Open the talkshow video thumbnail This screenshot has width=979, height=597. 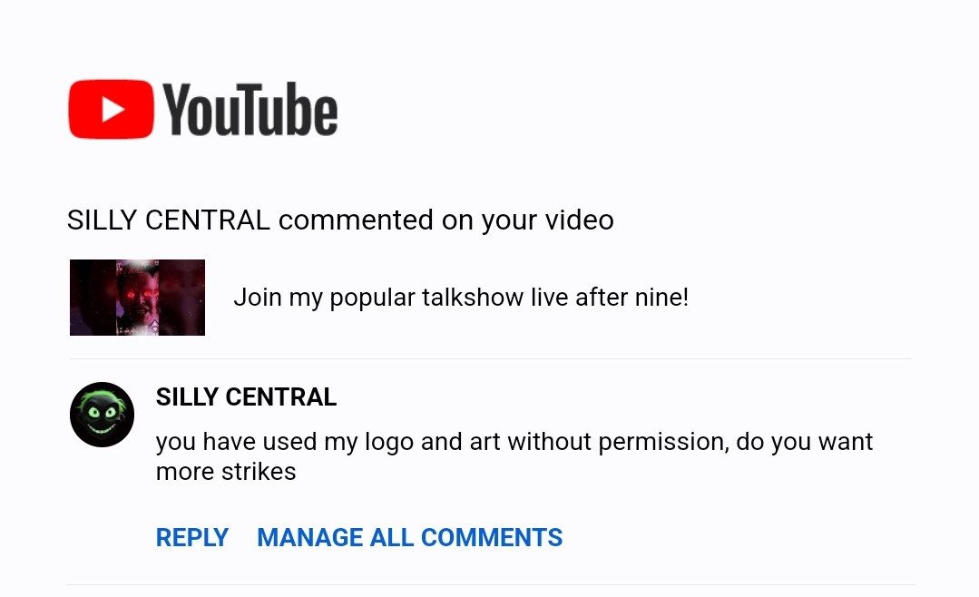[x=137, y=298]
